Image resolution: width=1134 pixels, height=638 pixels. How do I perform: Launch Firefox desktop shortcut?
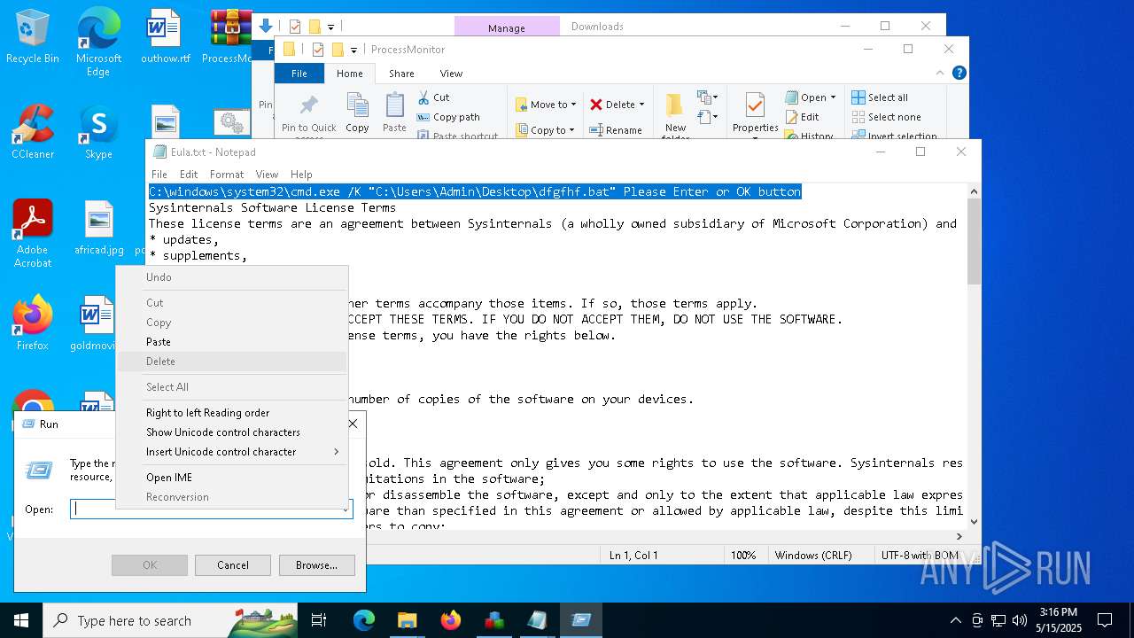(33, 323)
